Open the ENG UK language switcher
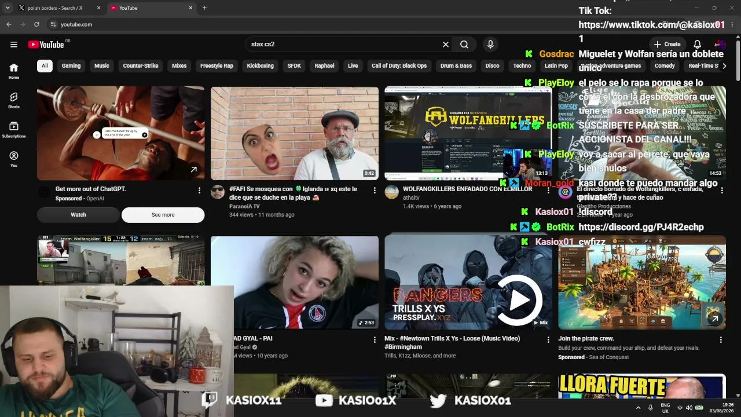 665,408
